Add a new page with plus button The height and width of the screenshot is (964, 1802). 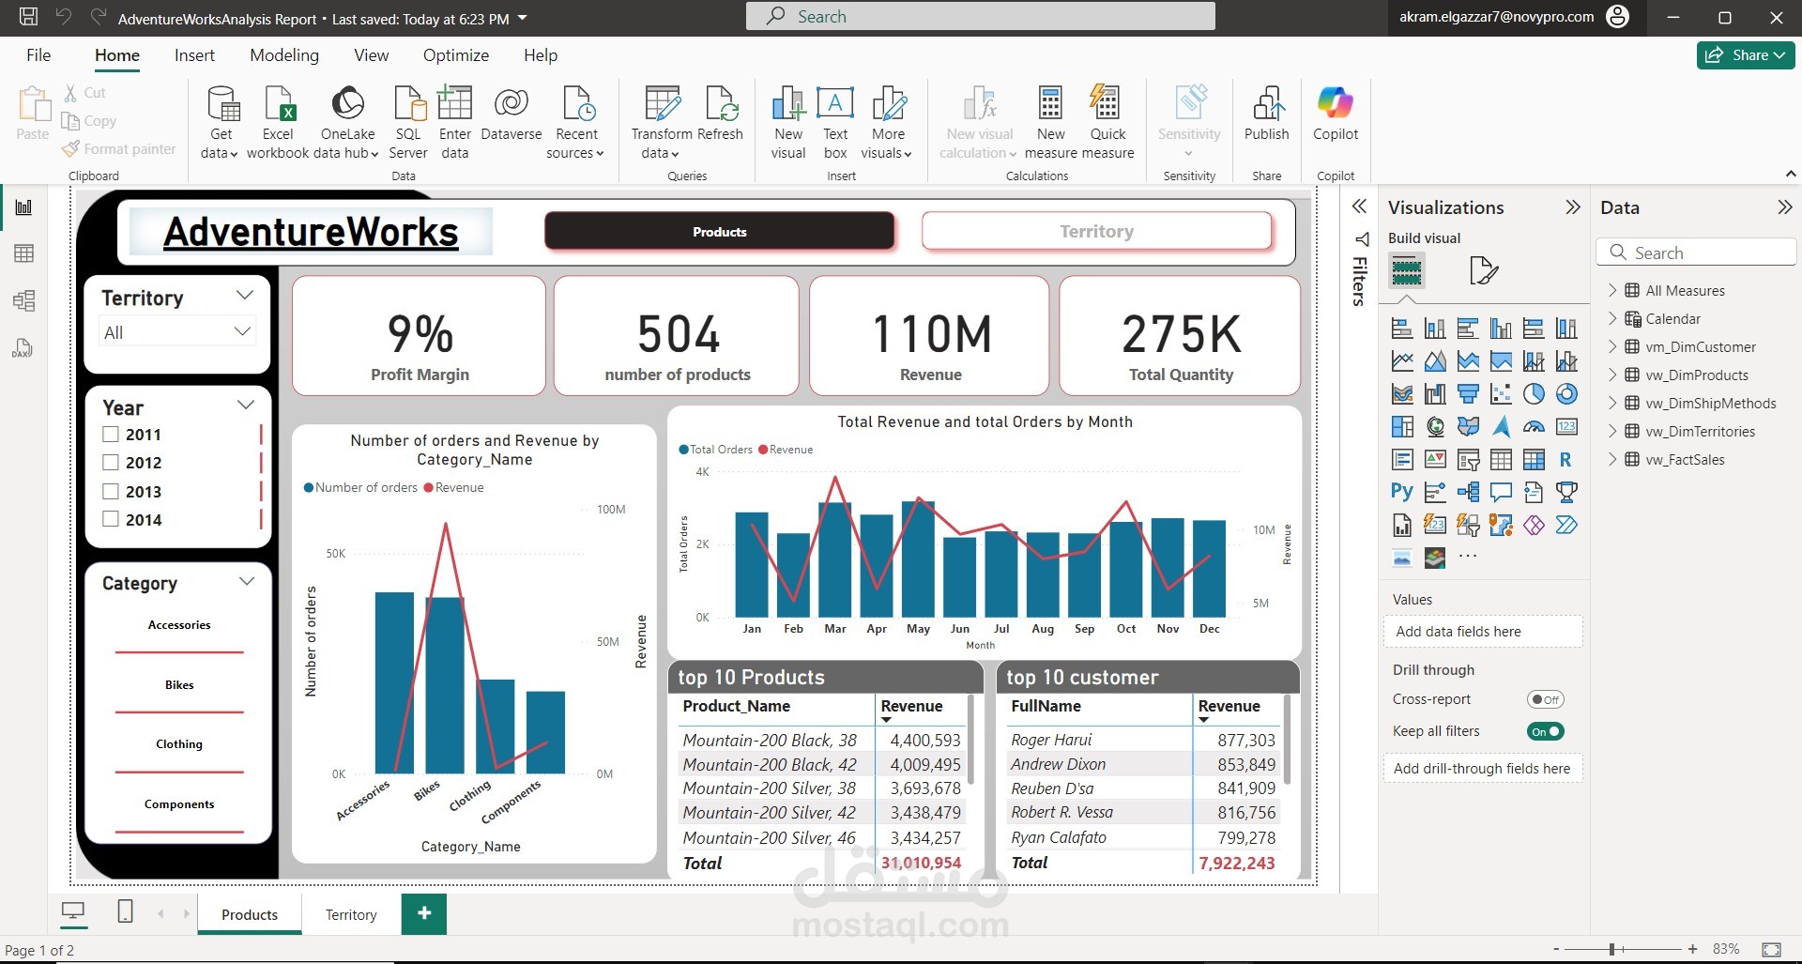tap(424, 913)
